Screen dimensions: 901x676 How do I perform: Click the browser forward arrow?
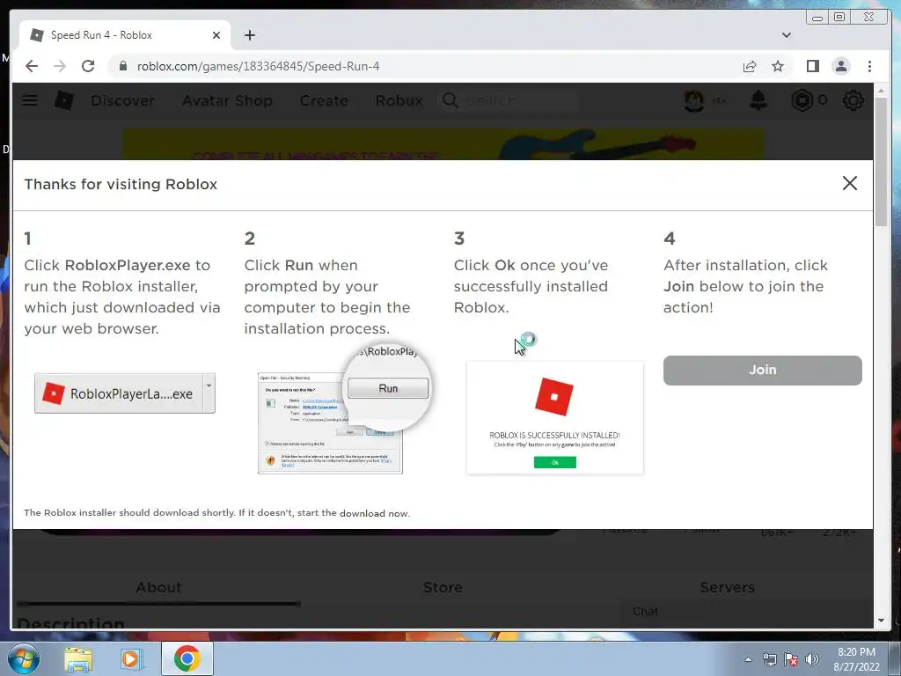60,66
